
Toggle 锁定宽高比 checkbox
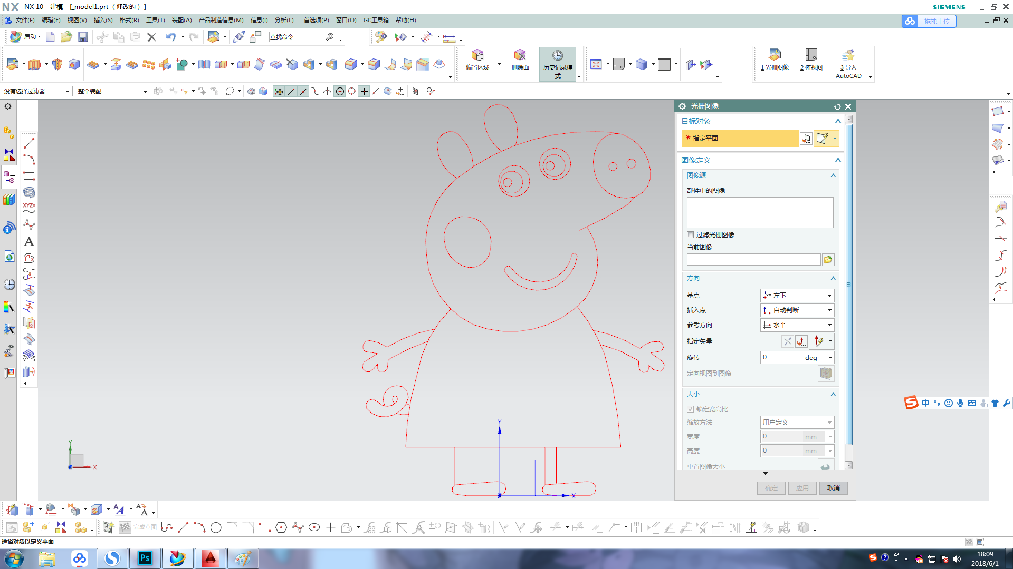tap(690, 409)
